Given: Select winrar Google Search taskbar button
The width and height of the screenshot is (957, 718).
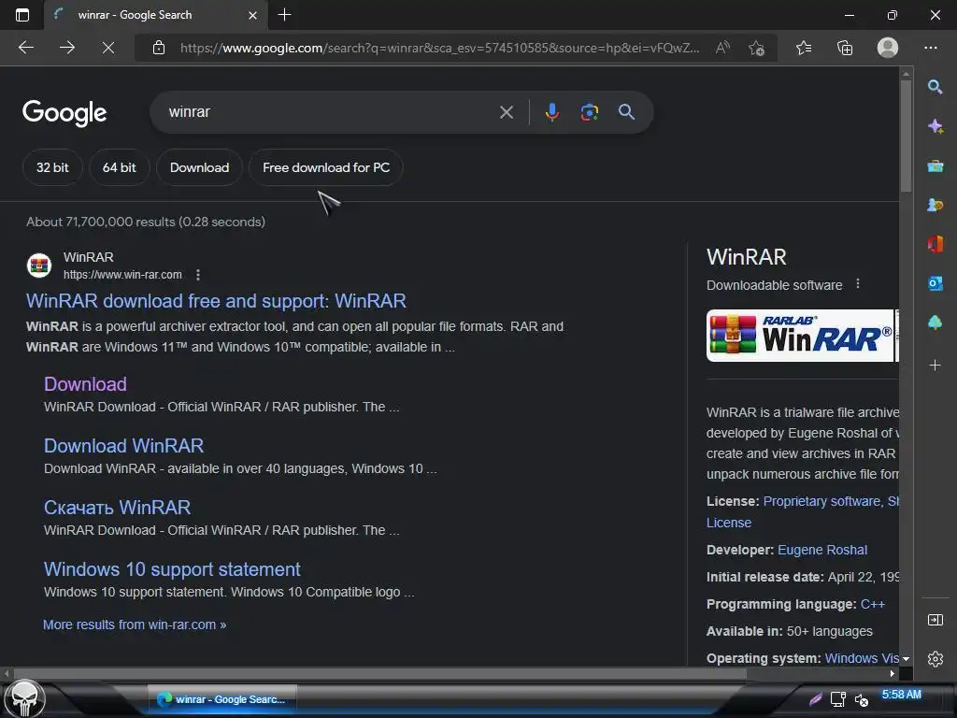Looking at the screenshot, I should tap(222, 699).
